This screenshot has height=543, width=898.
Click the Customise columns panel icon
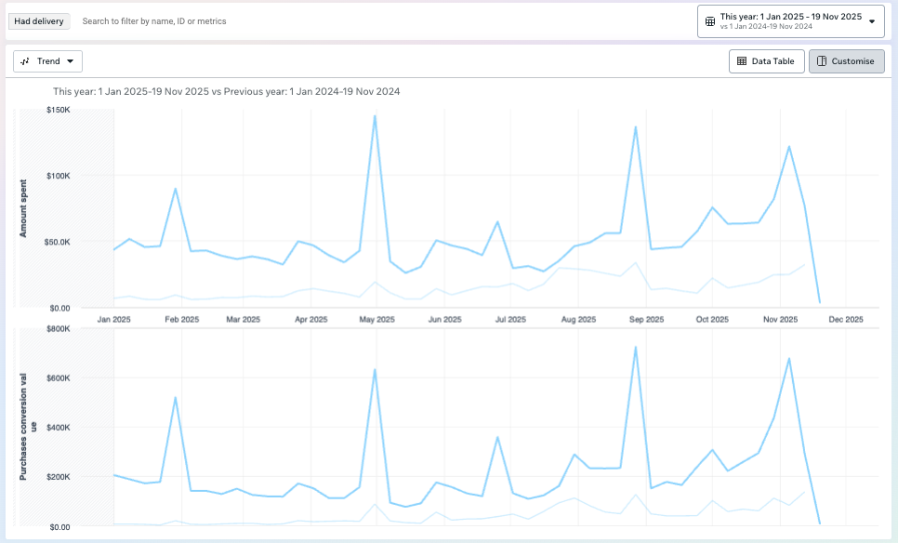(822, 61)
